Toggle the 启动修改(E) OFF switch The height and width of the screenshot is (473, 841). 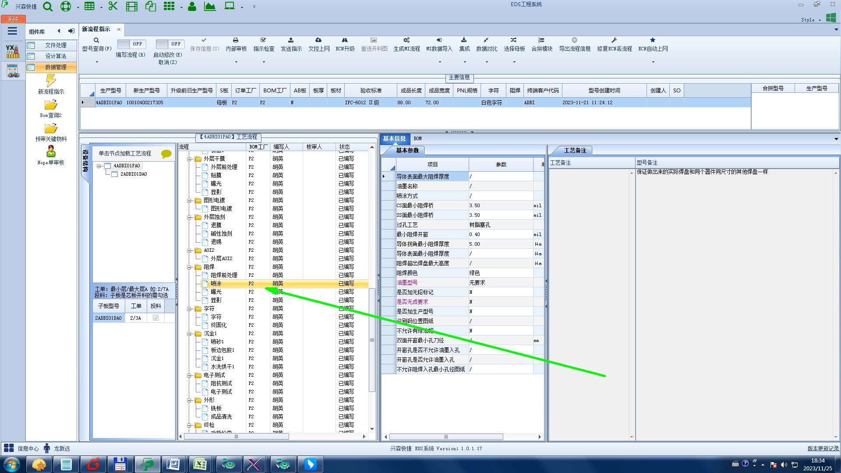(170, 44)
